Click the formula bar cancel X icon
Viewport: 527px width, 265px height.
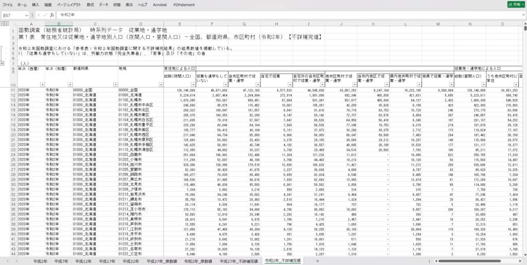(x=39, y=15)
